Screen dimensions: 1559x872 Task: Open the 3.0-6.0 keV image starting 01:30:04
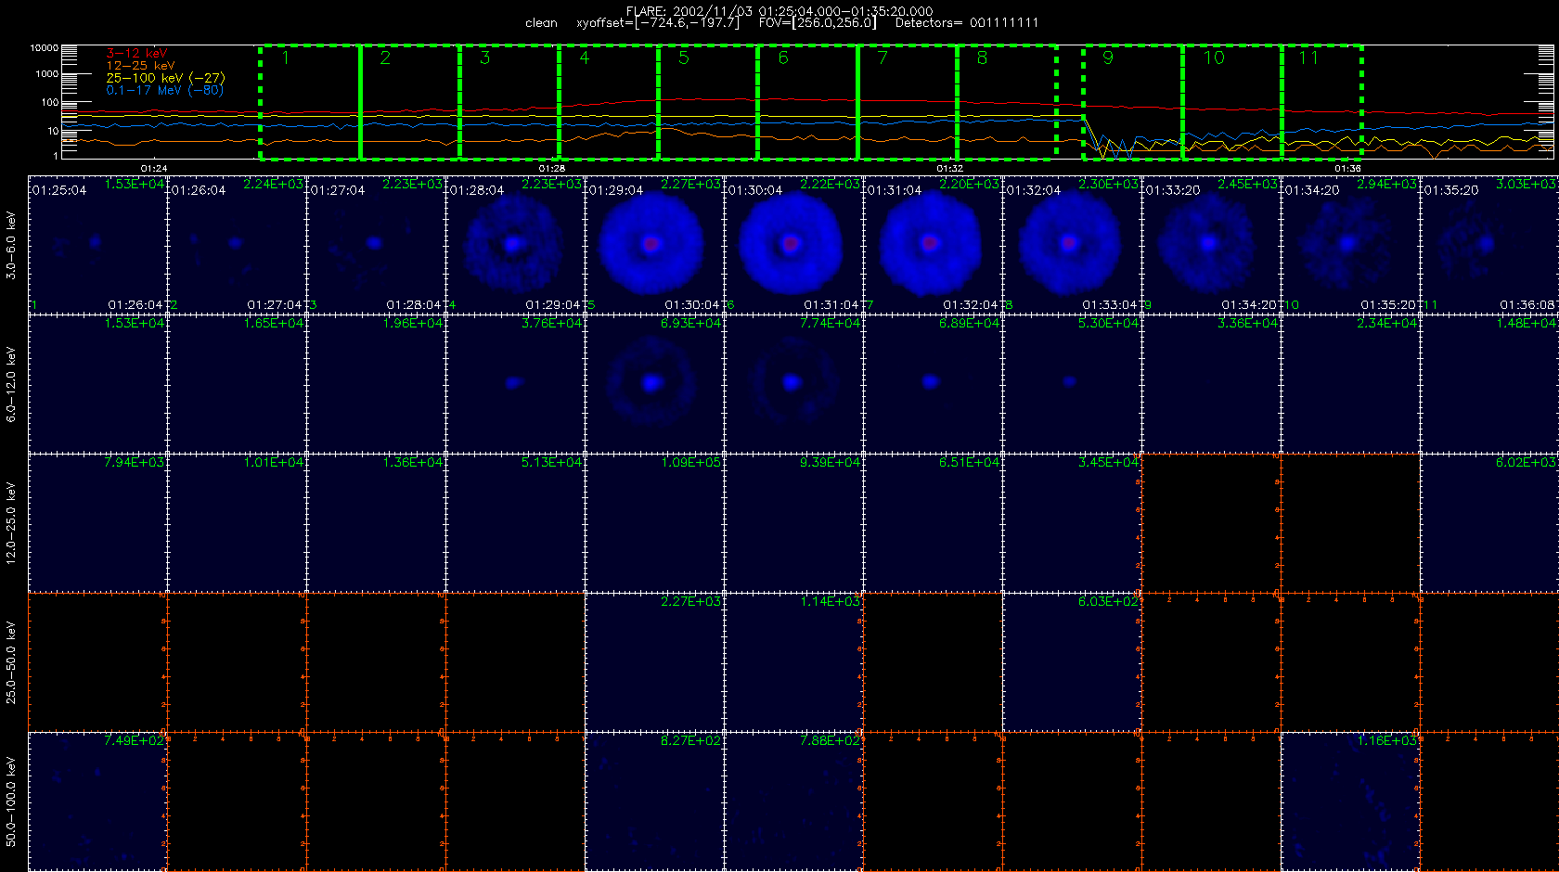coord(793,244)
